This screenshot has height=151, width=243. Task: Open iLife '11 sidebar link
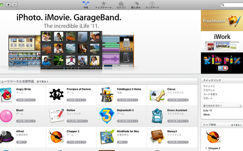tap(208, 111)
